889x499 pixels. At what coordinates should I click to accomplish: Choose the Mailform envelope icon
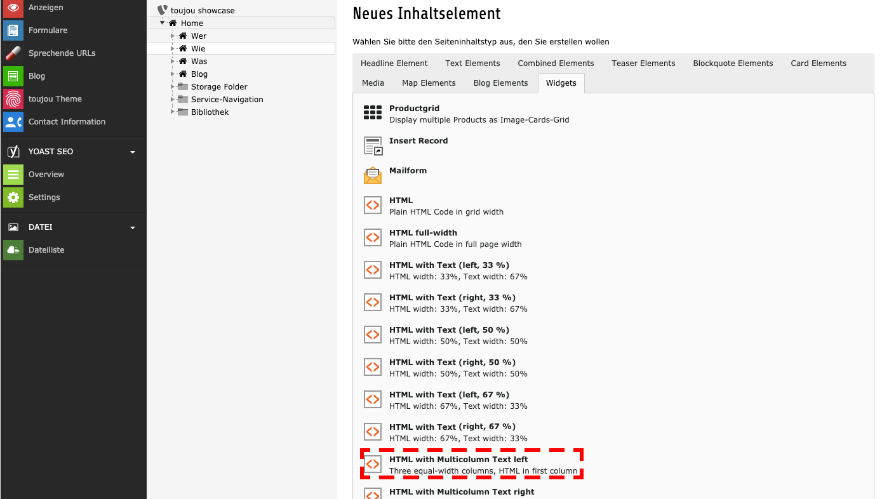[373, 175]
